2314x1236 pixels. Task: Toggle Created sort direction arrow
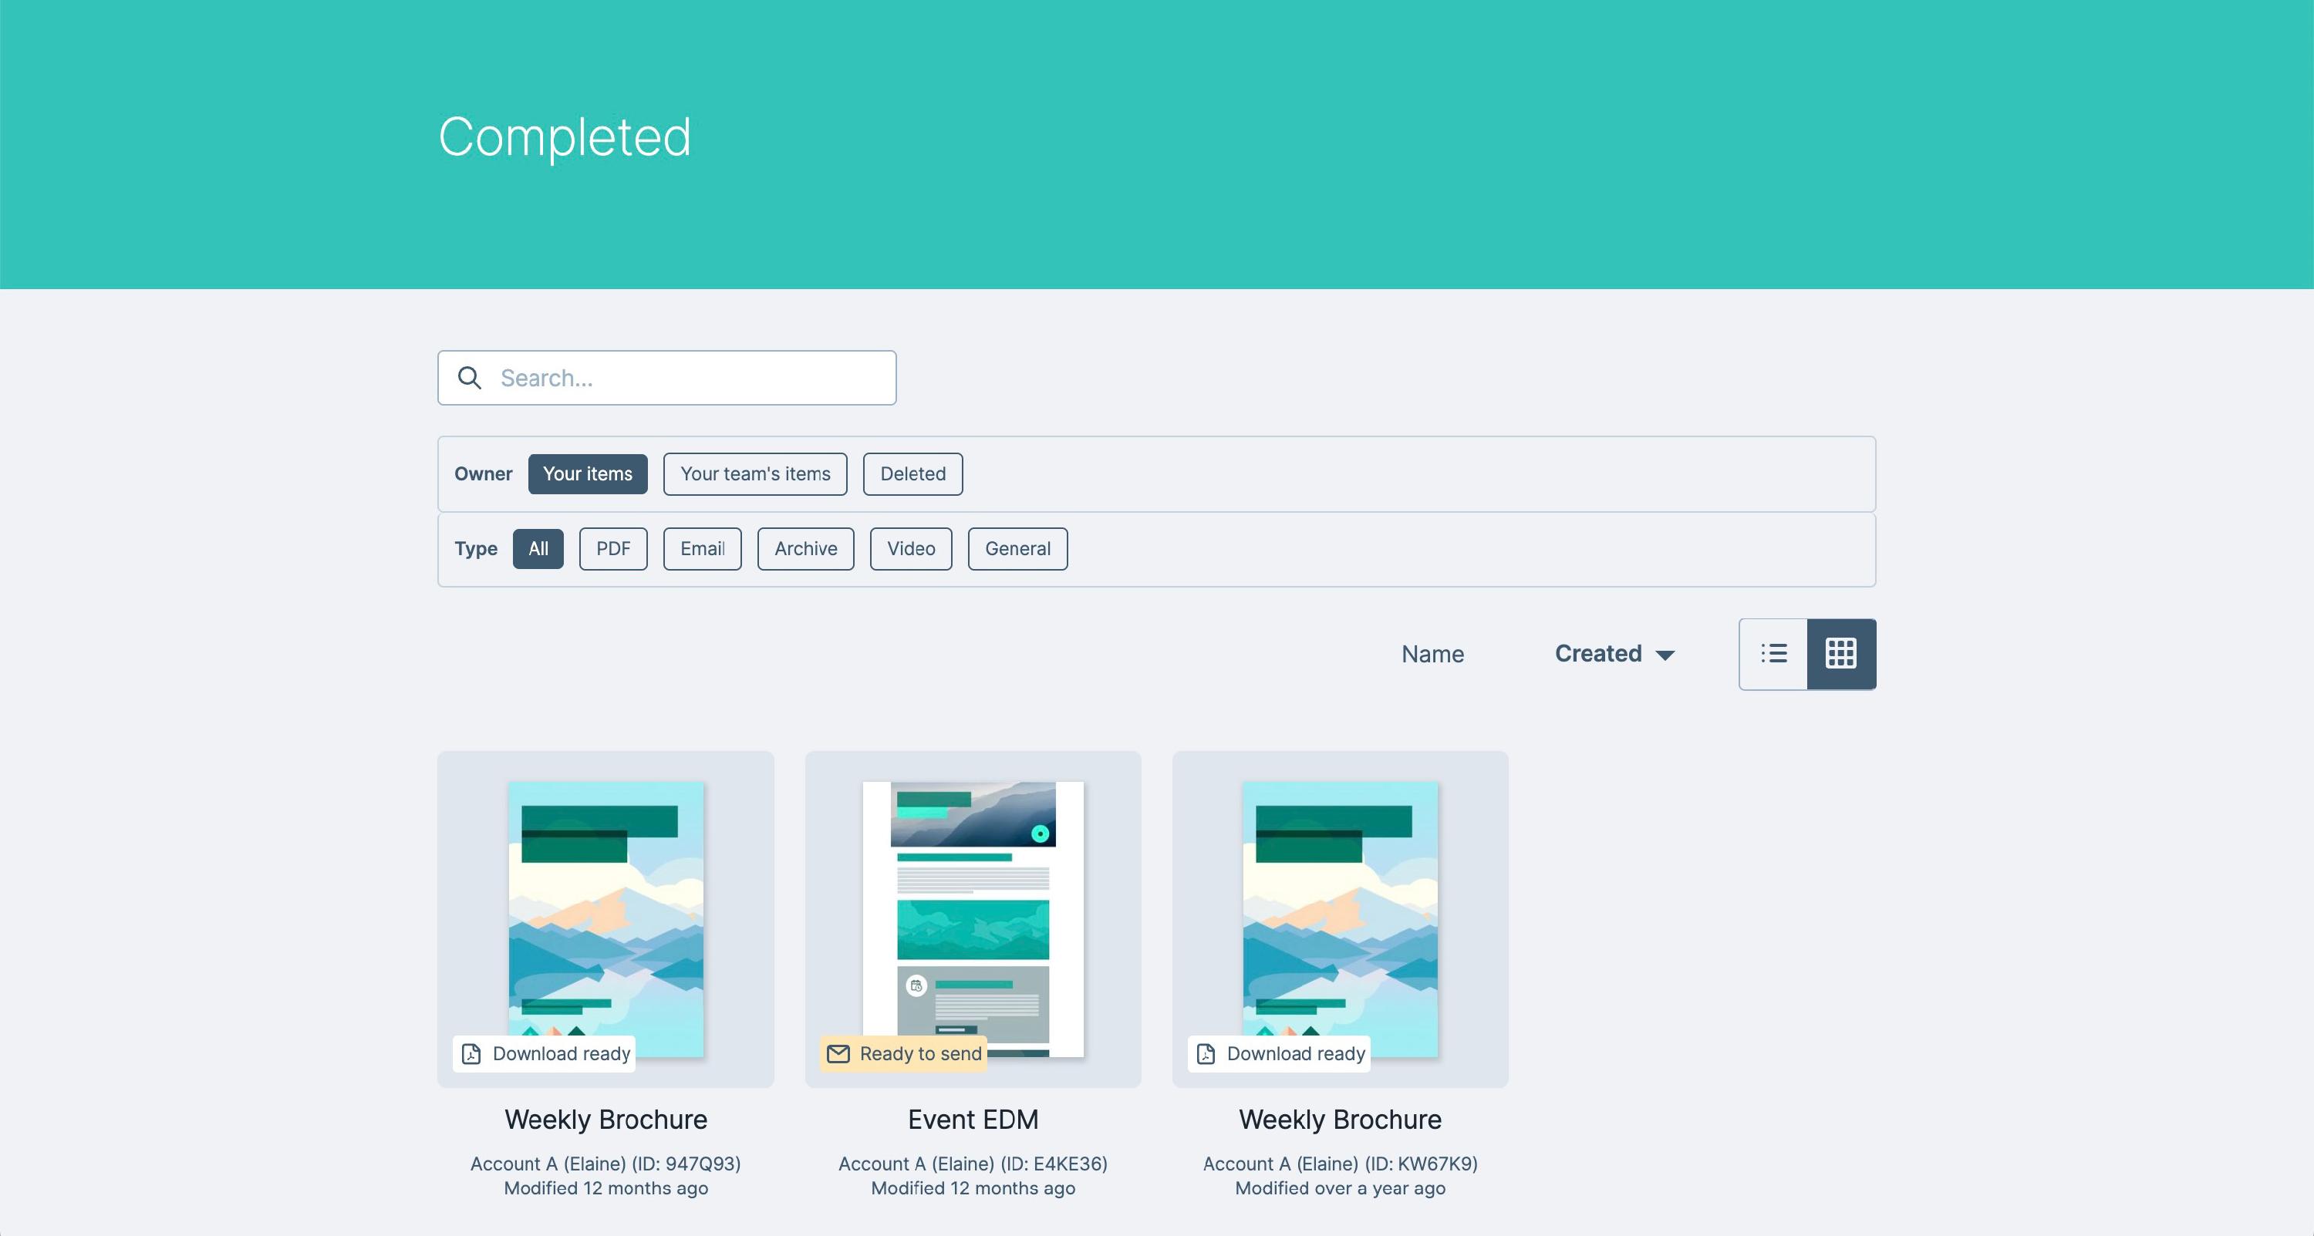click(x=1665, y=655)
